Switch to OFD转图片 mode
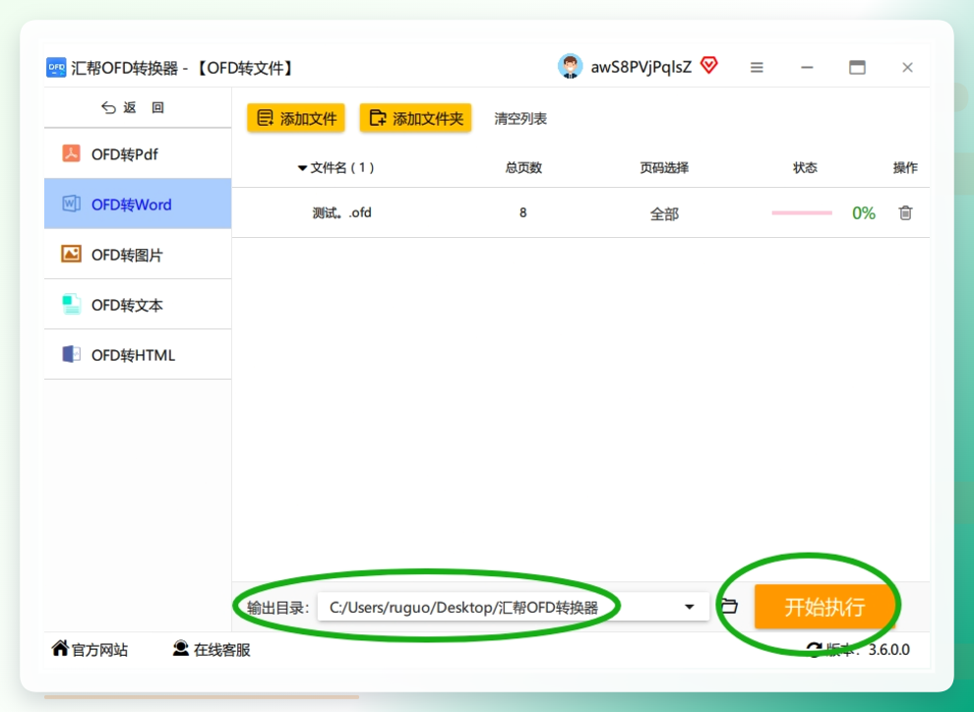 [138, 255]
